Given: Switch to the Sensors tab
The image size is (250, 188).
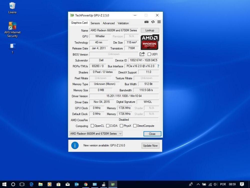Looking at the screenshot, I should click(95, 23).
